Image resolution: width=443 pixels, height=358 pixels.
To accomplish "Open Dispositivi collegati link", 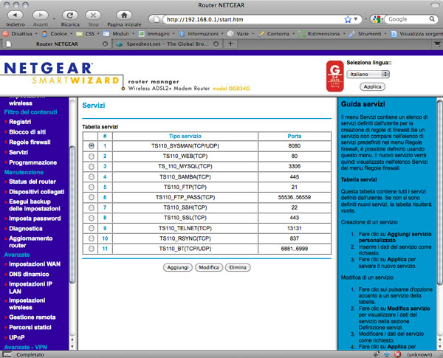I will click(37, 192).
